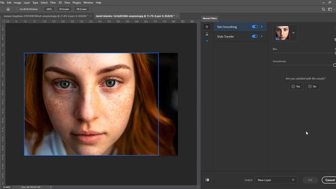Click the OK button
The width and height of the screenshot is (336, 189).
pos(310,180)
